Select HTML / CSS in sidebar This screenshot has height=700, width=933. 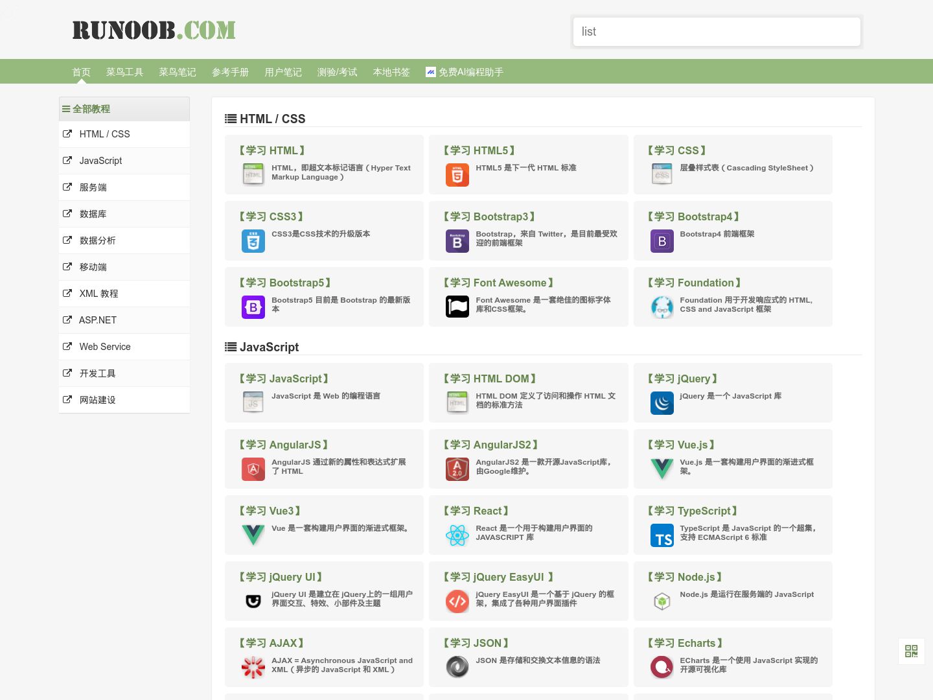pyautogui.click(x=124, y=134)
